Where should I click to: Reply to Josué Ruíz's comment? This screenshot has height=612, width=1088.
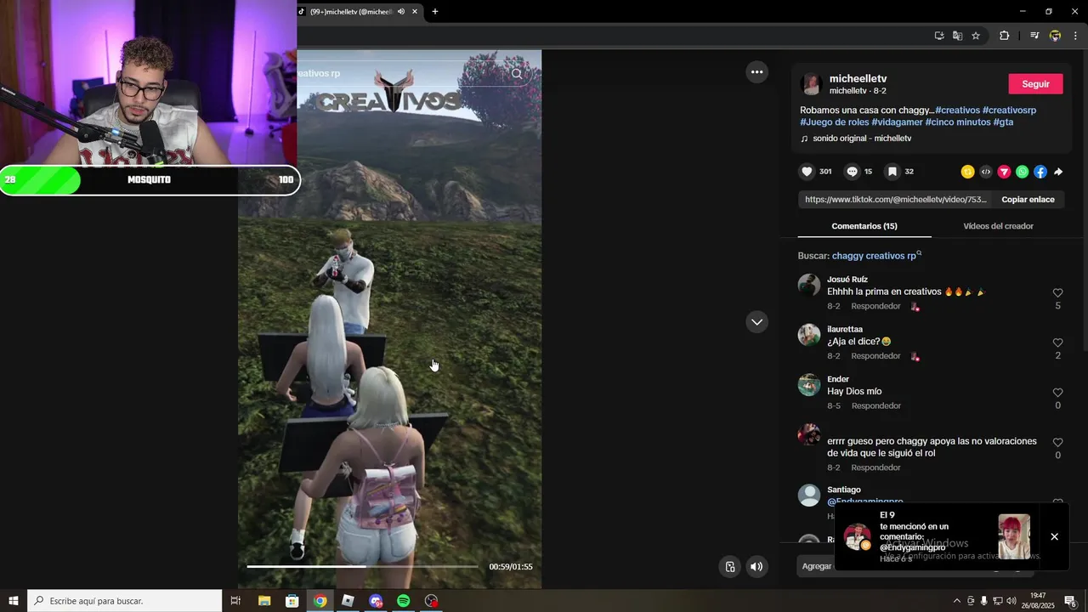[875, 306]
